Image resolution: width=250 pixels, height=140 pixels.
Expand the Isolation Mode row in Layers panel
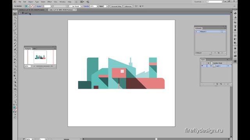coord(208,63)
